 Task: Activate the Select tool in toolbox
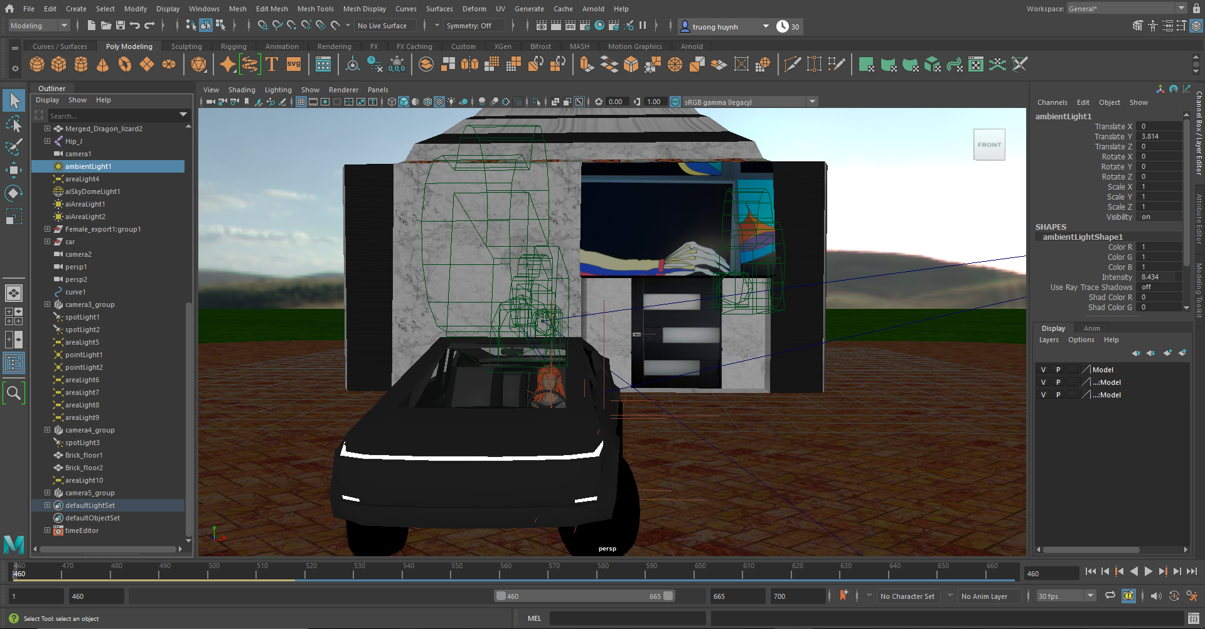click(14, 100)
